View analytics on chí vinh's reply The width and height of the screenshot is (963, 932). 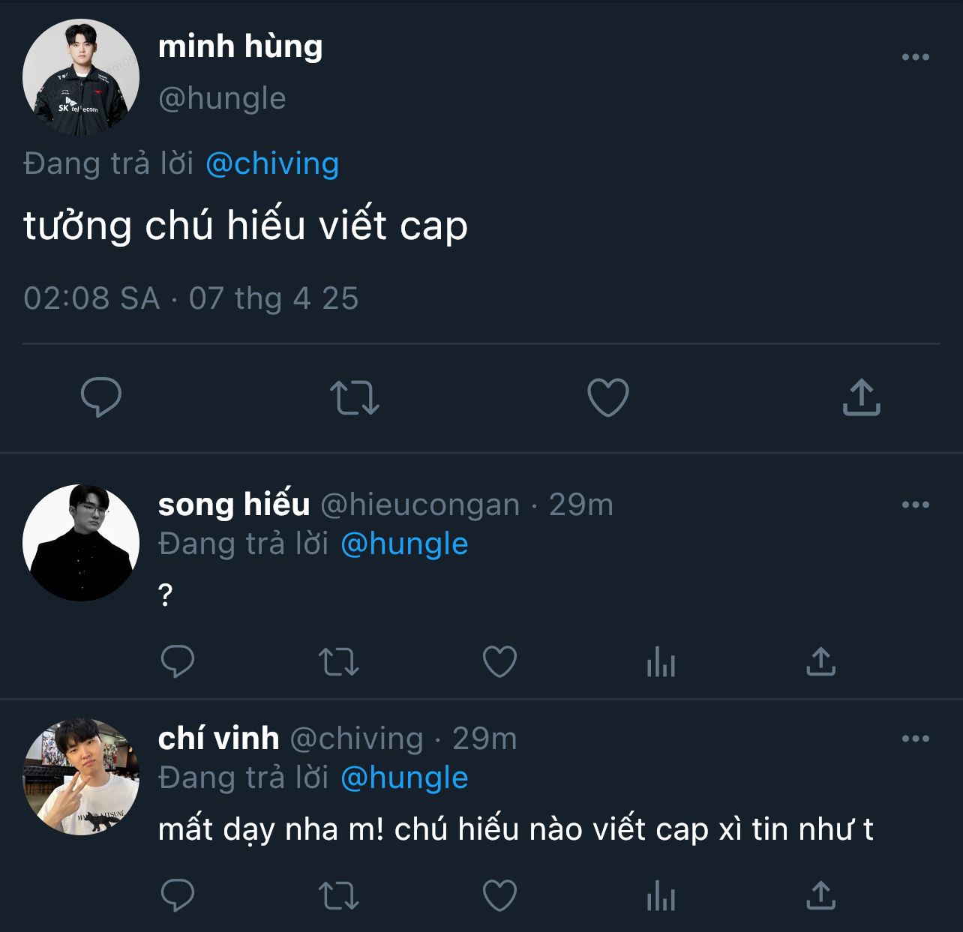[661, 896]
